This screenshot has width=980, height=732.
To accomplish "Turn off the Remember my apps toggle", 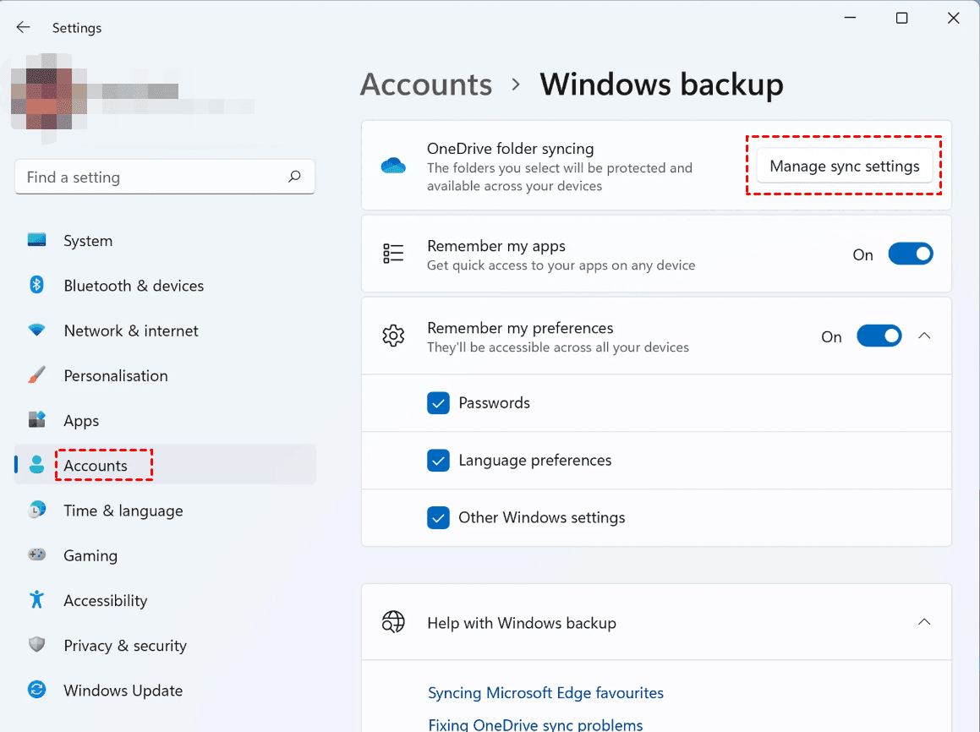I will coord(910,254).
